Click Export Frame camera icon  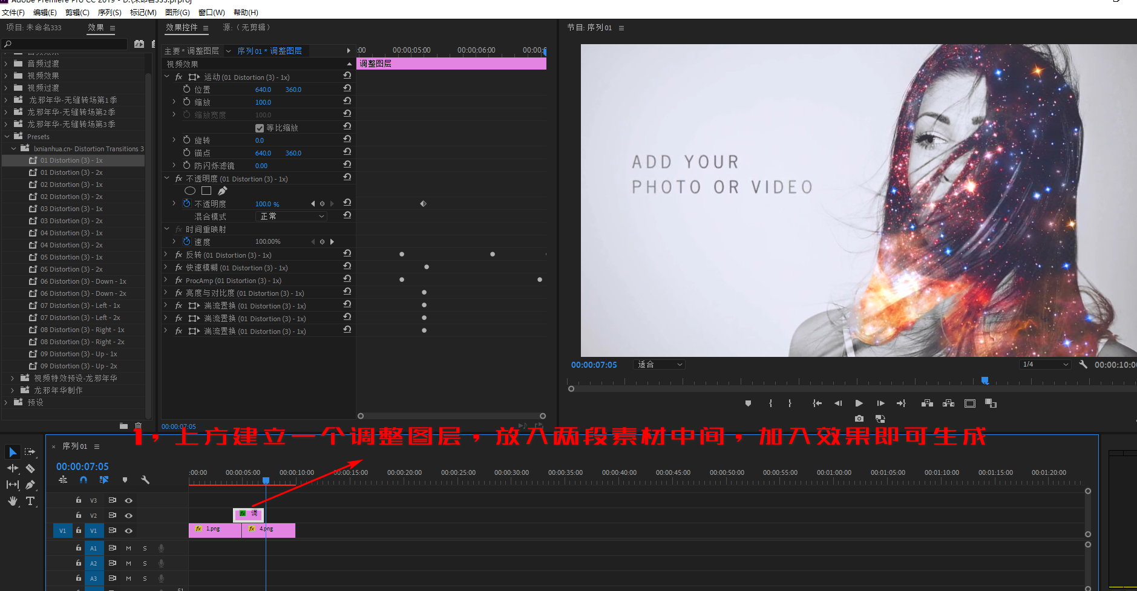click(859, 419)
